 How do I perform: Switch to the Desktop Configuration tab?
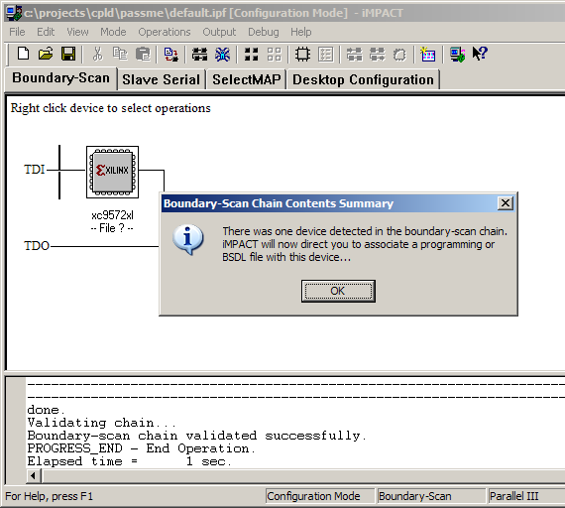(363, 79)
